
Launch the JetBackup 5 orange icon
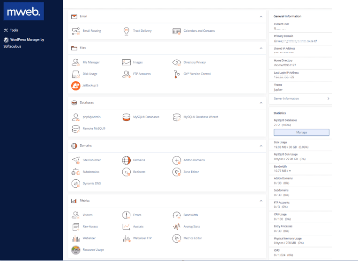pos(75,86)
